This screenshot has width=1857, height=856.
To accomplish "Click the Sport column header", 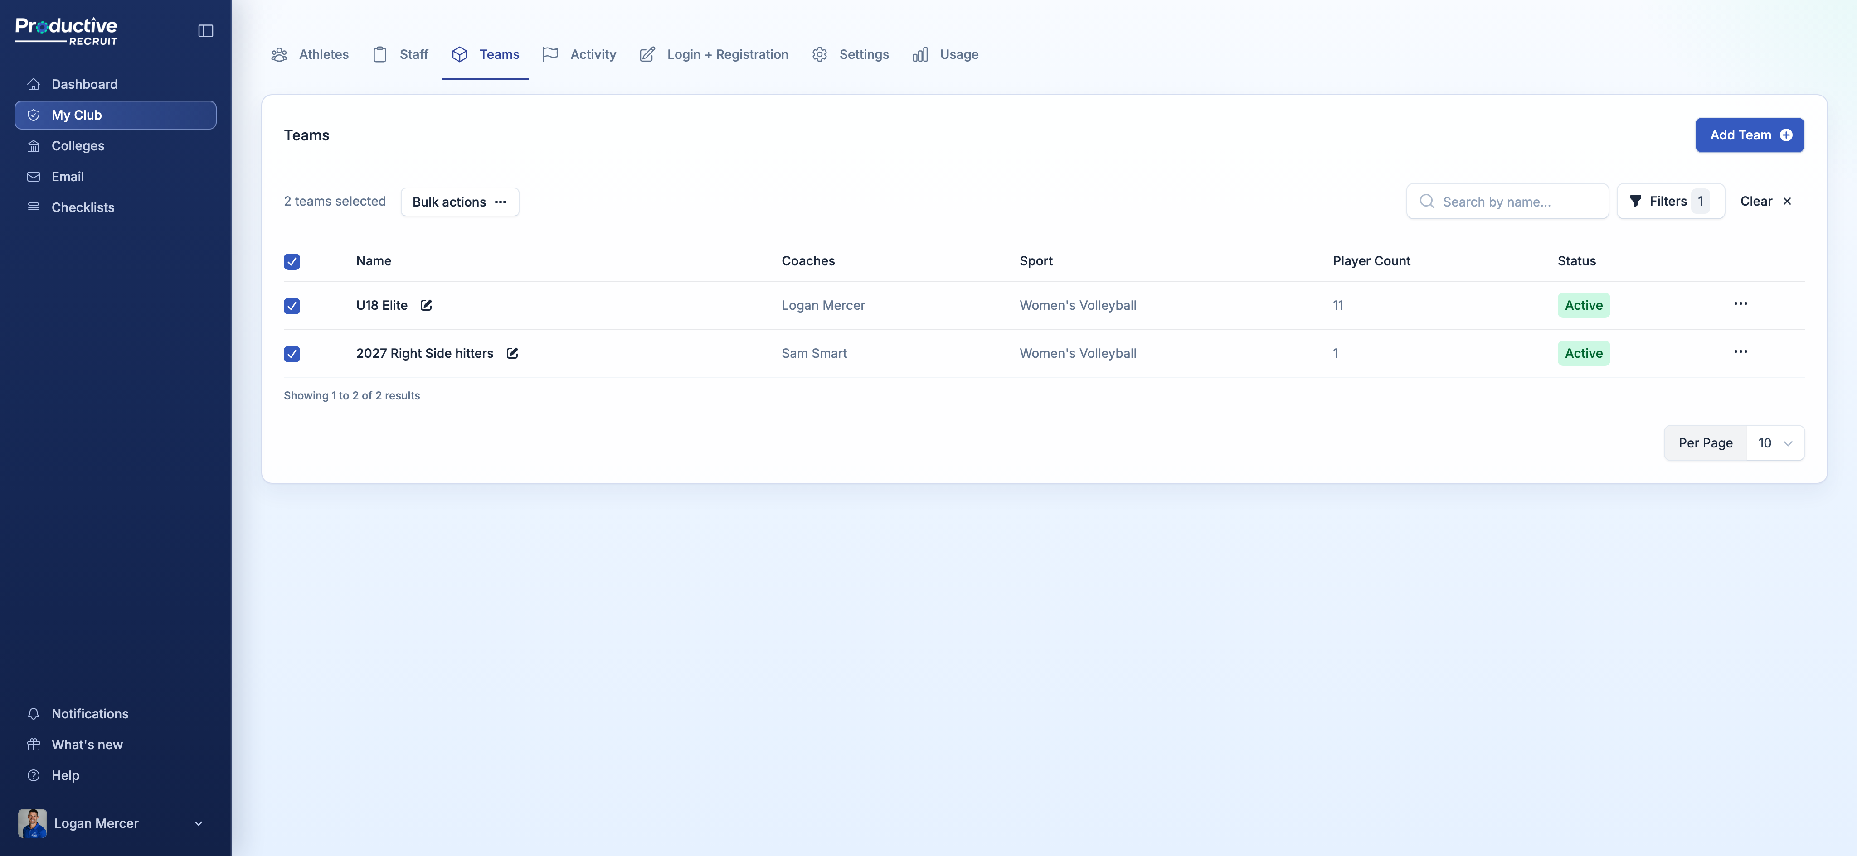I will (1036, 260).
